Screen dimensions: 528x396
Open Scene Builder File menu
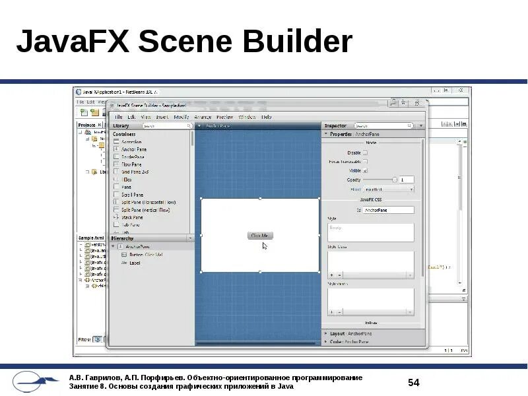[x=118, y=117]
